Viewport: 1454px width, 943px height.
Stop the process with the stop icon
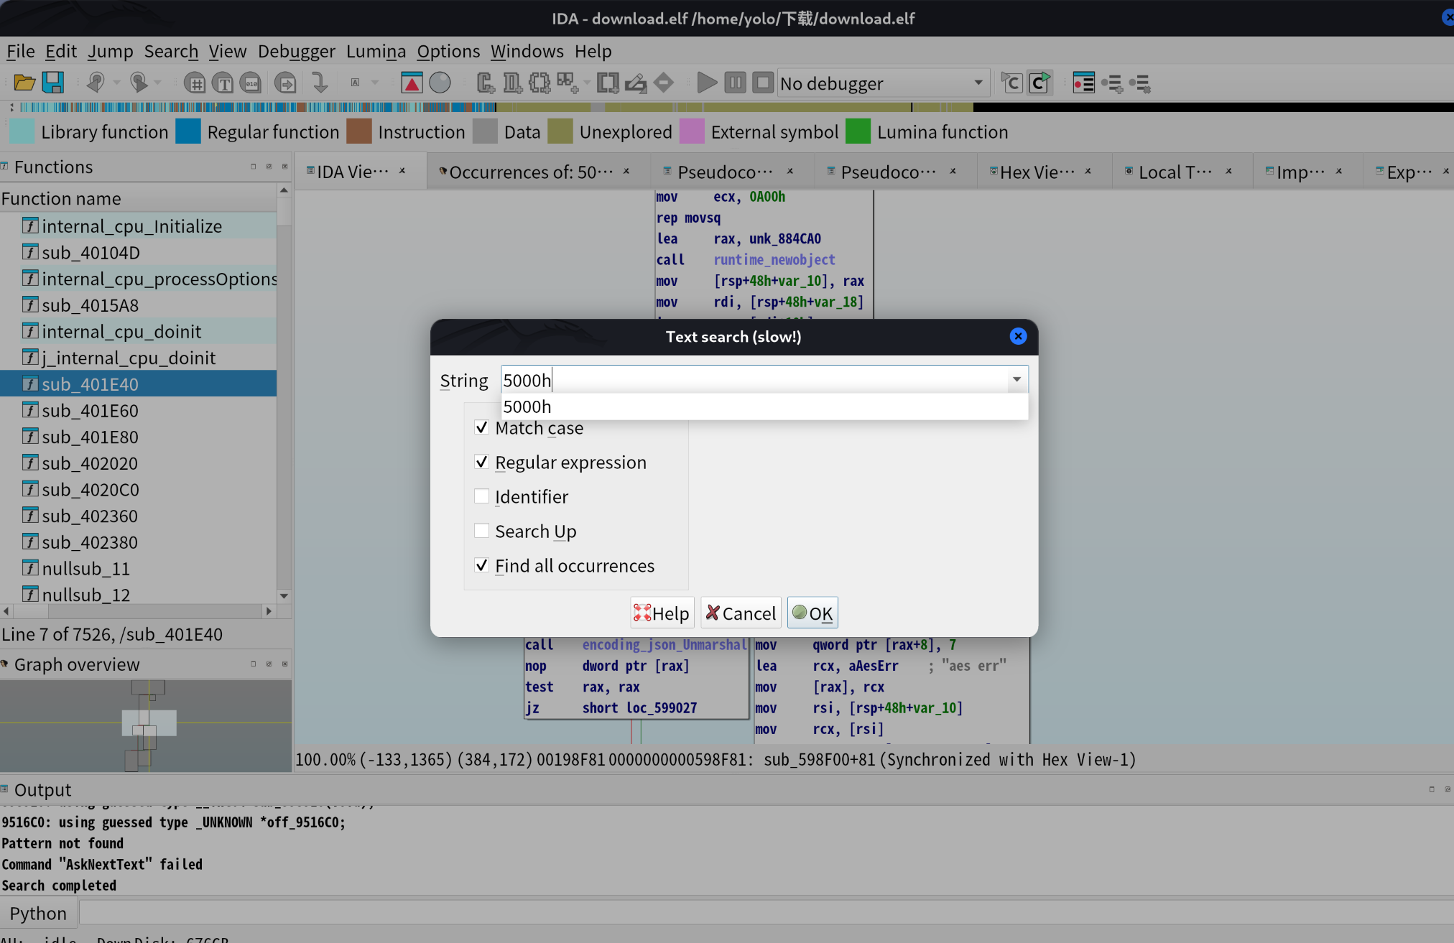762,83
